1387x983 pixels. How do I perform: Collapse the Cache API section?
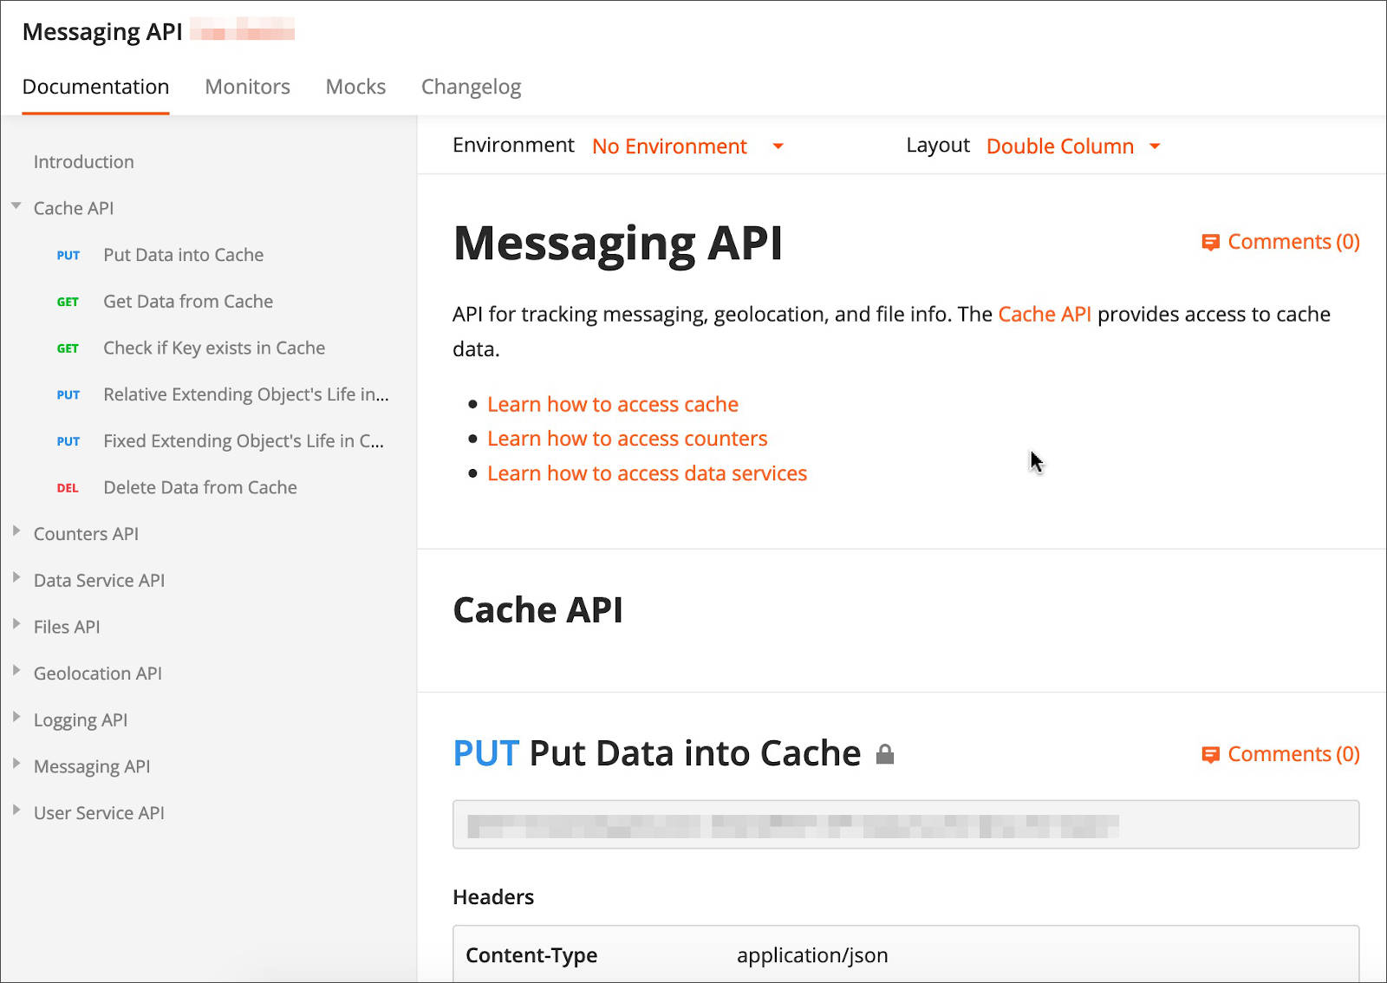16,205
